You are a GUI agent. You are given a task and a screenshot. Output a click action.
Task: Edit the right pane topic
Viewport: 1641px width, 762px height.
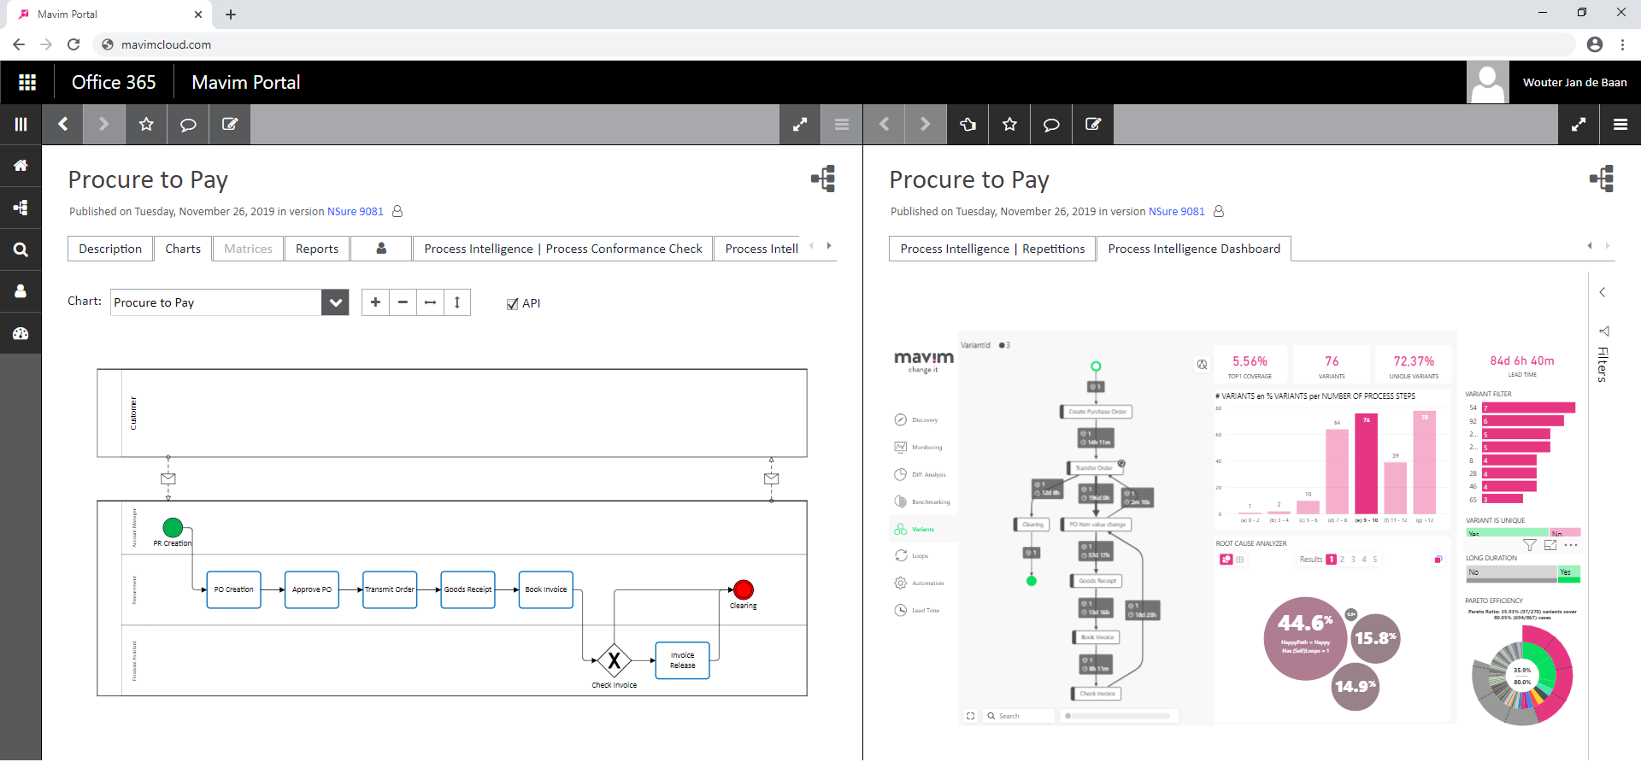pos(1093,125)
